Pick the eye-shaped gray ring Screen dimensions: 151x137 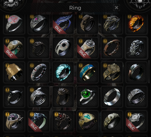63,48
